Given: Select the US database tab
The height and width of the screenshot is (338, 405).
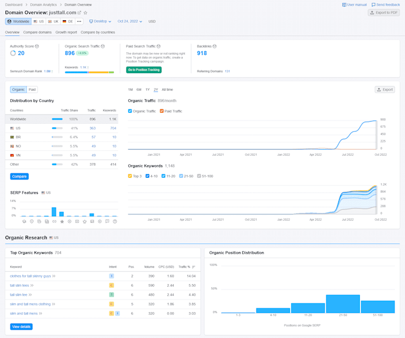Looking at the screenshot, I should coord(39,21).
